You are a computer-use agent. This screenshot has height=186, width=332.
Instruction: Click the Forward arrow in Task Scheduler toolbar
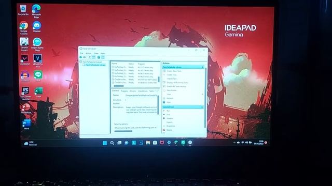84,57
